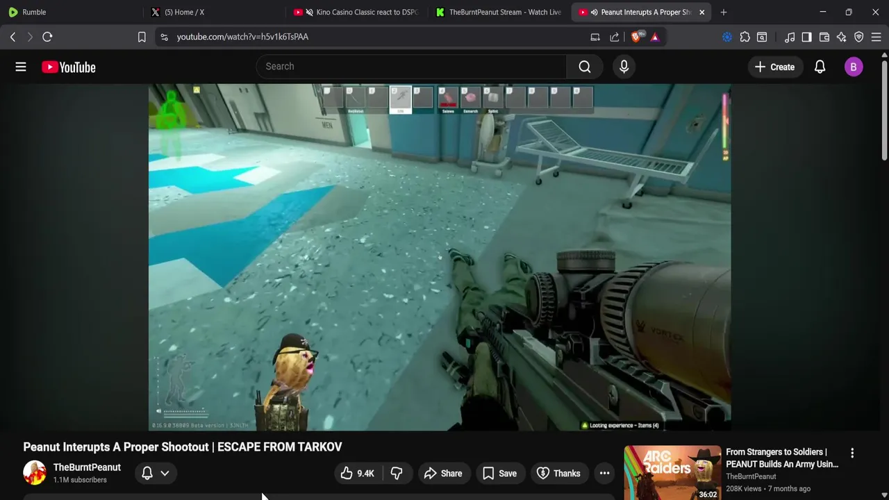Toggle channel subscription notification bell
This screenshot has width=889, height=500.
(x=147, y=474)
